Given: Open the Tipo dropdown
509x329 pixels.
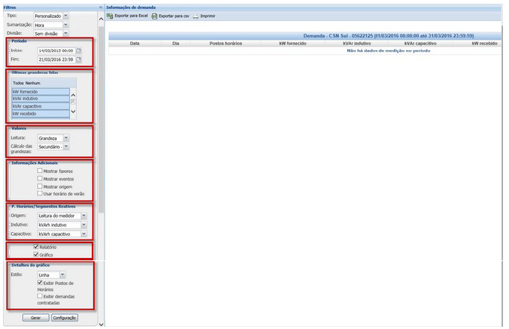Looking at the screenshot, I should click(x=65, y=15).
